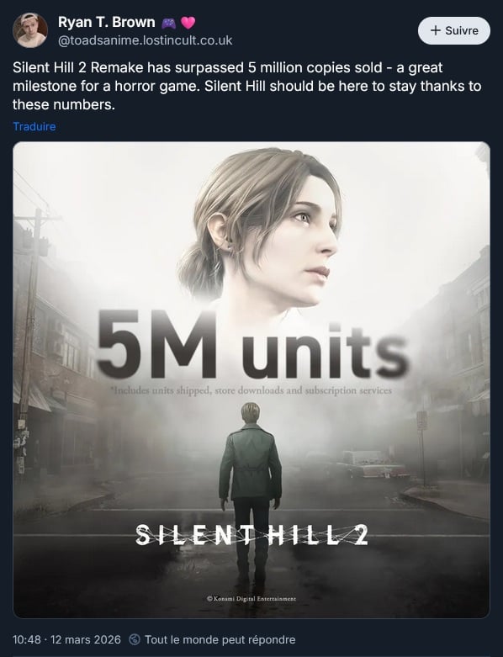The width and height of the screenshot is (503, 657).
Task: Click the parked car in foggy street
Action: click(373, 465)
